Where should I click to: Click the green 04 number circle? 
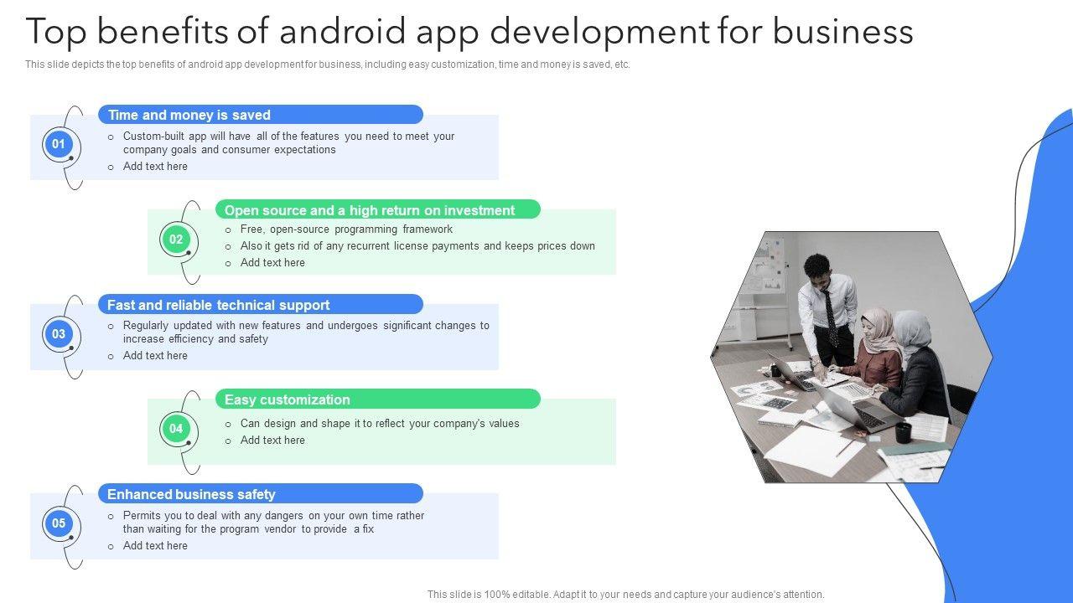tap(175, 429)
